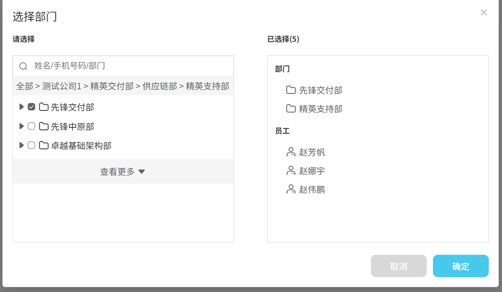The image size is (502, 292).
Task: Open 查看更多 to load more departments
Action: click(123, 171)
